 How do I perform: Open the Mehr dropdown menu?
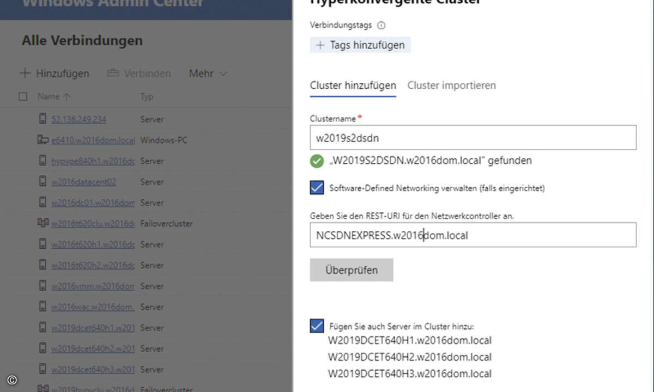click(x=208, y=73)
